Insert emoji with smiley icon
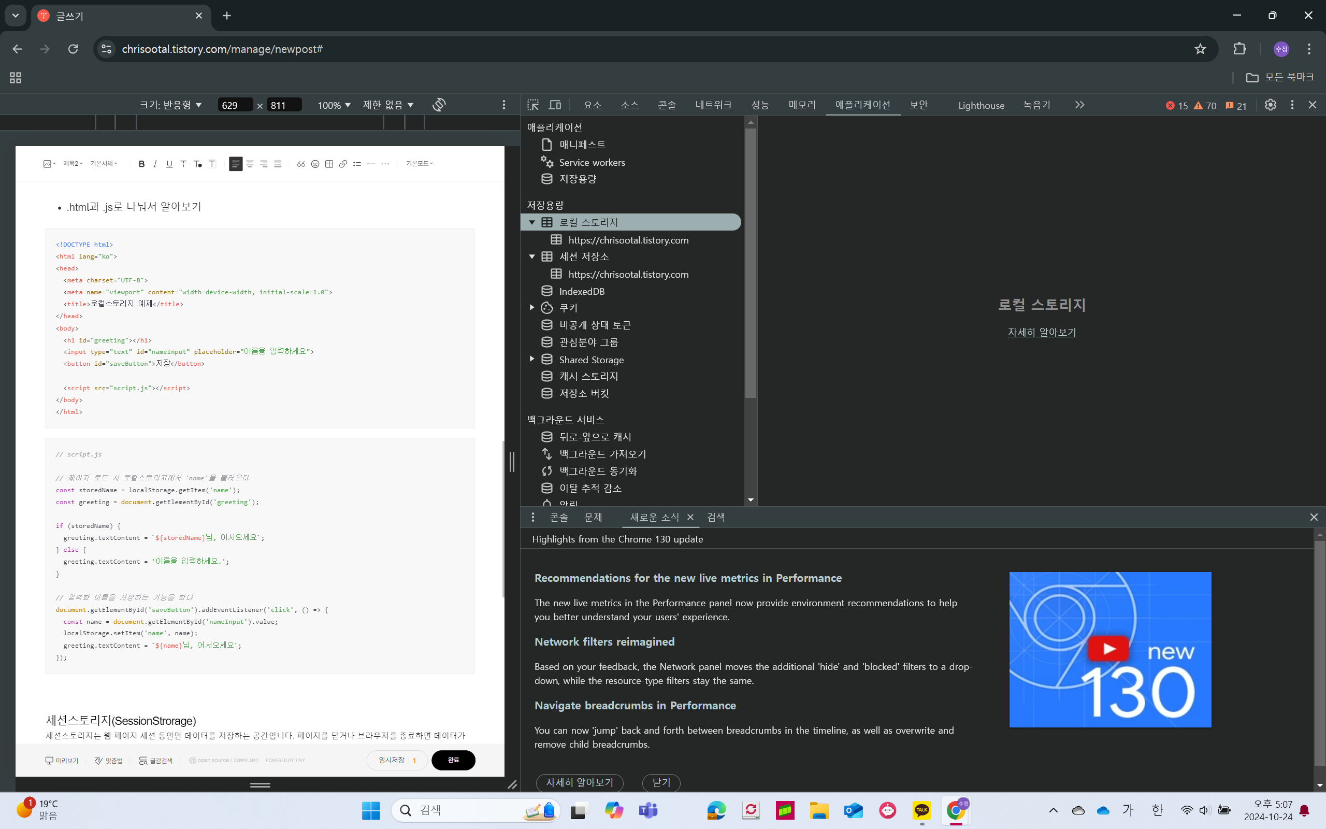Image resolution: width=1326 pixels, height=829 pixels. pos(315,163)
